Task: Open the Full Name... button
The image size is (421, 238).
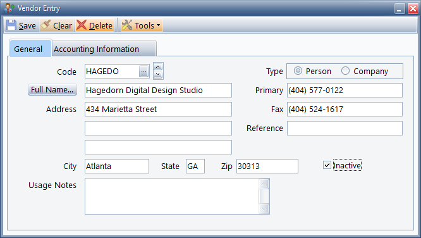Action: tap(52, 89)
